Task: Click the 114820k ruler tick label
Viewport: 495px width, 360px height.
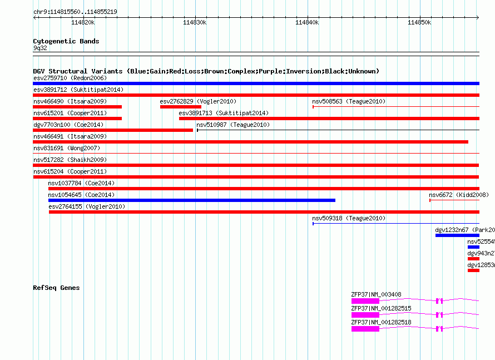Action: click(83, 22)
